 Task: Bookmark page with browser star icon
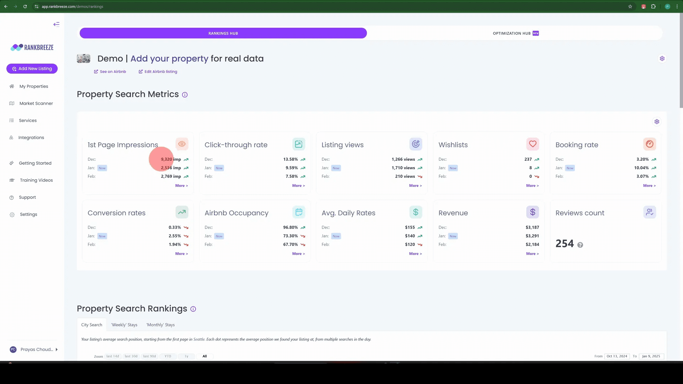(630, 6)
